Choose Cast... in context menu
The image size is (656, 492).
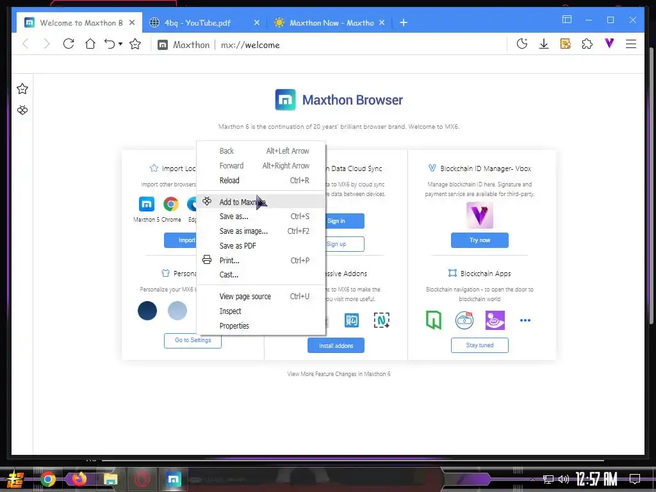pos(261,274)
